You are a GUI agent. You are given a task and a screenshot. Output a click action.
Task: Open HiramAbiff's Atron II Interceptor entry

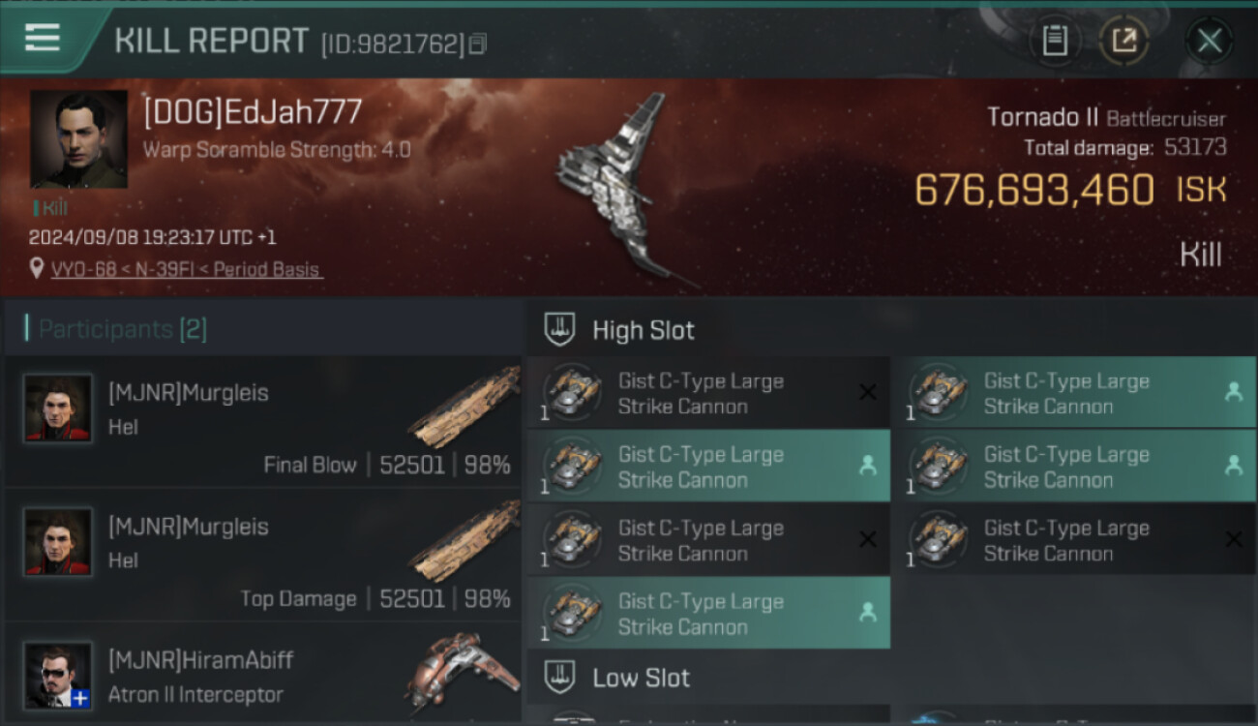(x=263, y=675)
